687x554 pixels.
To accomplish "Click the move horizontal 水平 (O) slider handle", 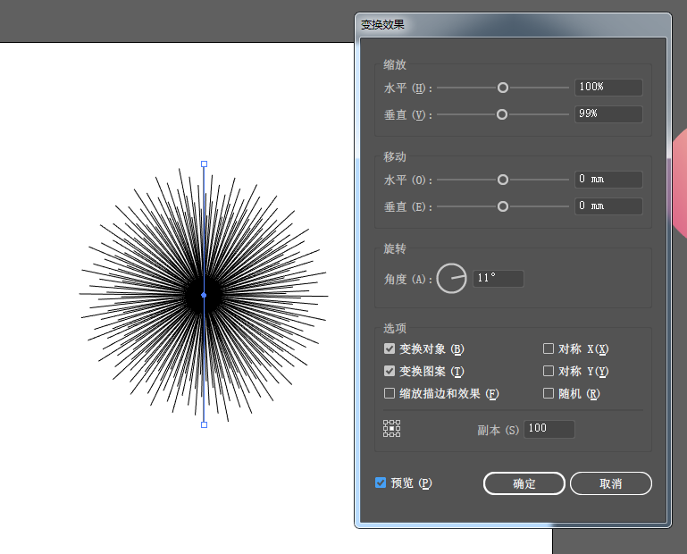I will [503, 180].
